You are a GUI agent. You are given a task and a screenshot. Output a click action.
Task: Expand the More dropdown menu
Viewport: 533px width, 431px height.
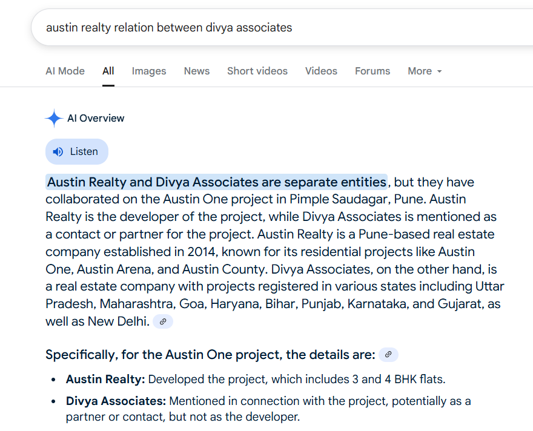pyautogui.click(x=425, y=71)
